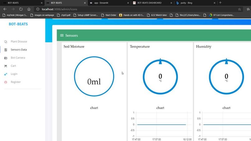The height and width of the screenshot is (141, 251).
Task: Close the putty - Bing tab
Action: (215, 3)
